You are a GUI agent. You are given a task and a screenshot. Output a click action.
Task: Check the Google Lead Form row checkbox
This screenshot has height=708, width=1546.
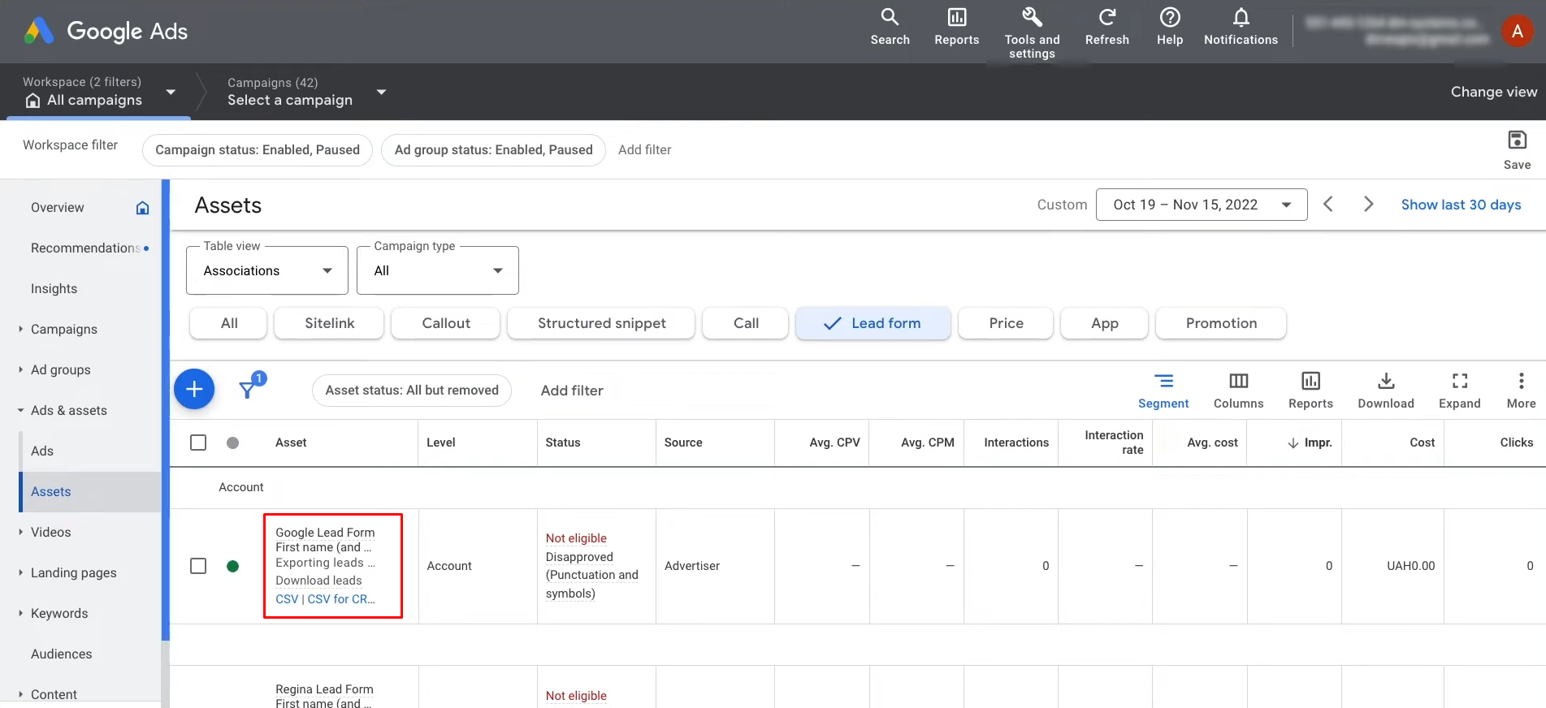click(198, 566)
